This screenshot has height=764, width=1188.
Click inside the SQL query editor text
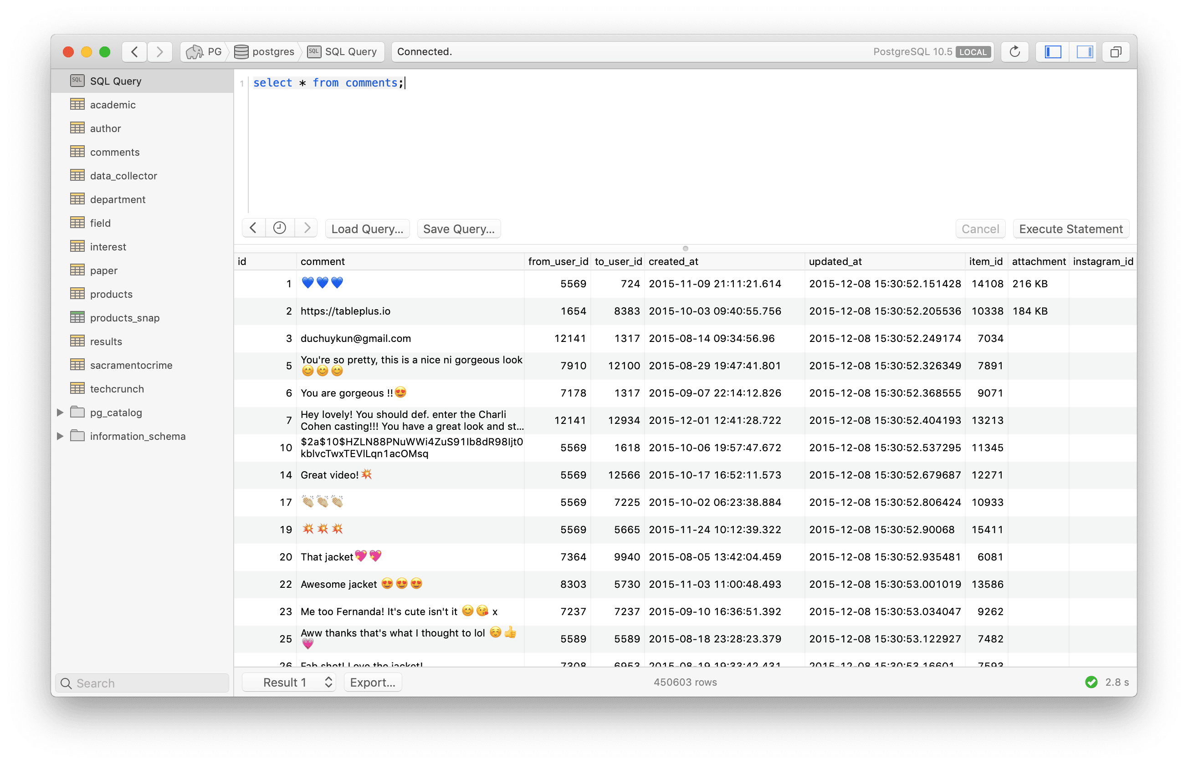pos(328,83)
